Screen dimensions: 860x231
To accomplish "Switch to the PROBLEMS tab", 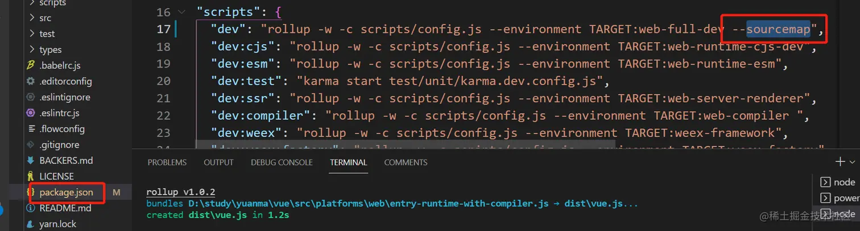I will [167, 162].
